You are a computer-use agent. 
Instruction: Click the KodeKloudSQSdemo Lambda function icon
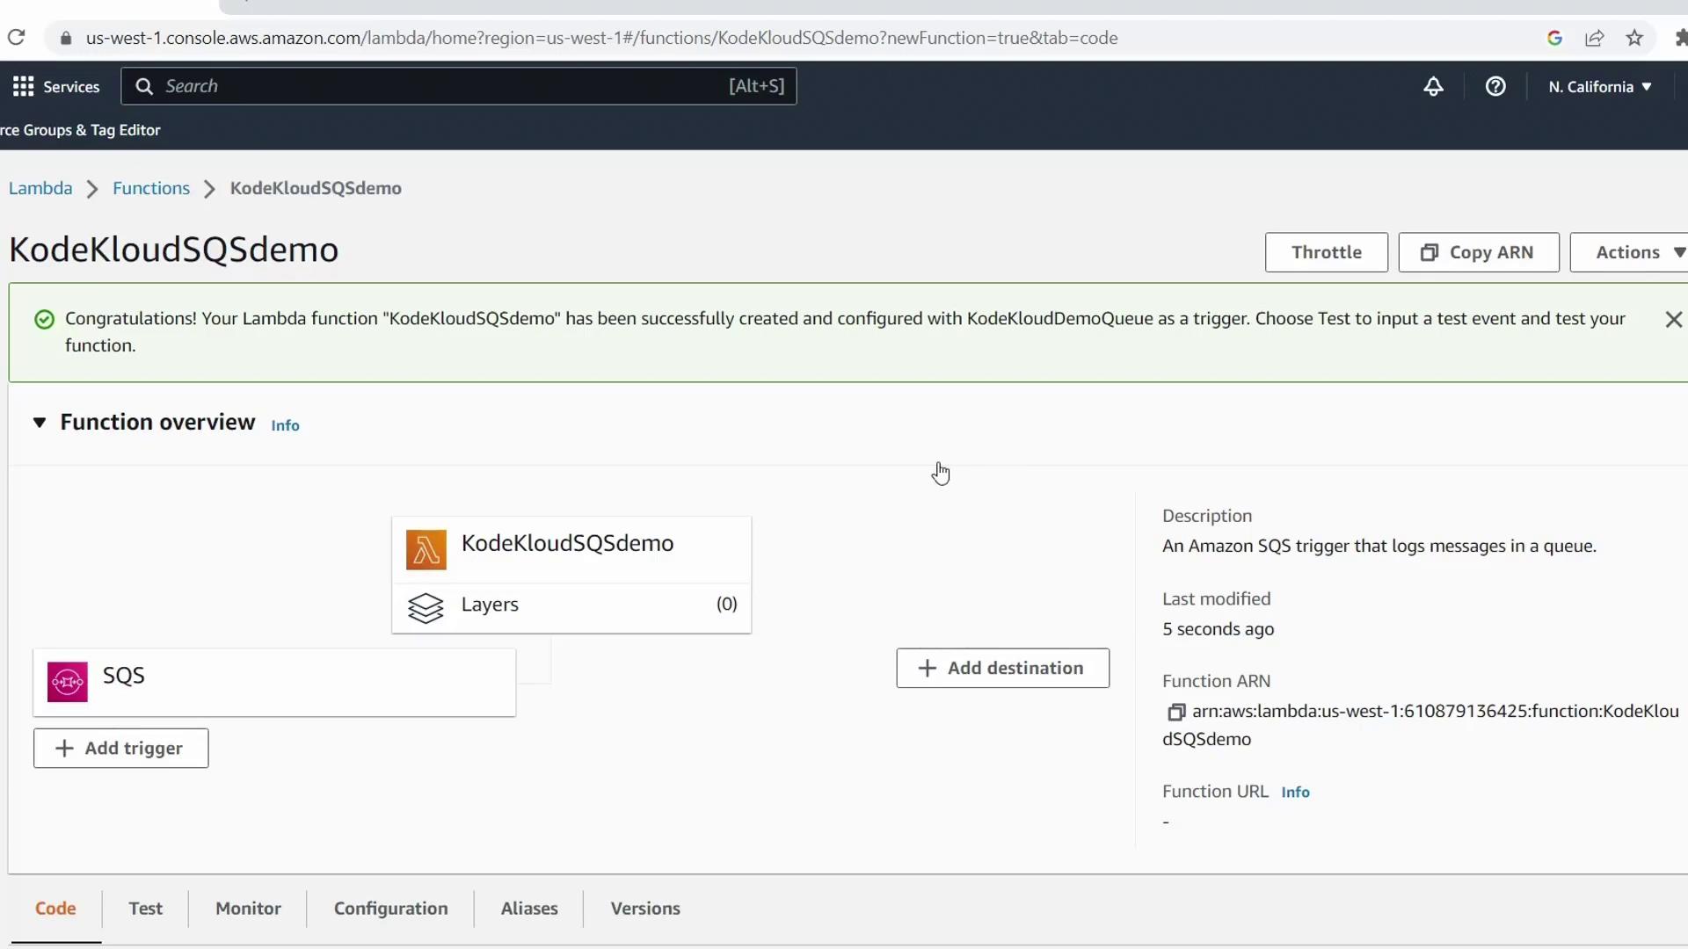point(426,550)
